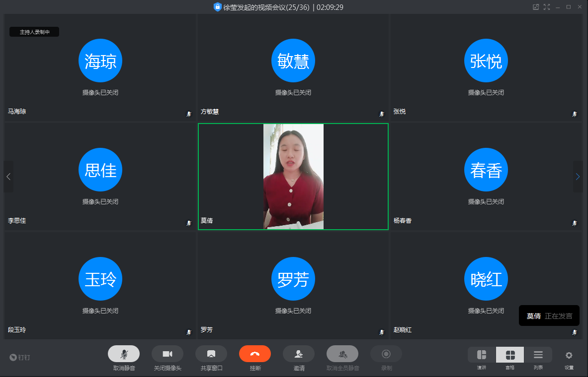Image resolution: width=588 pixels, height=377 pixels.
Task: Hang up the call with 挂断
Action: click(x=255, y=354)
